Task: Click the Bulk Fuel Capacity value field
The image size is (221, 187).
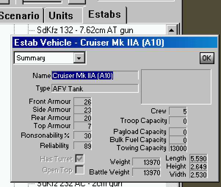Action: coord(178,140)
